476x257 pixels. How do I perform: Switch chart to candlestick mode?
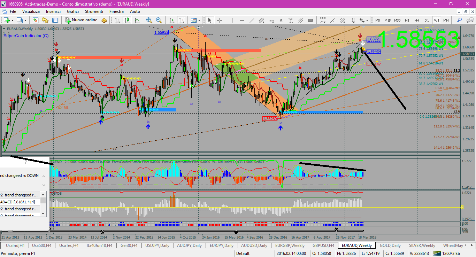pos(127,20)
